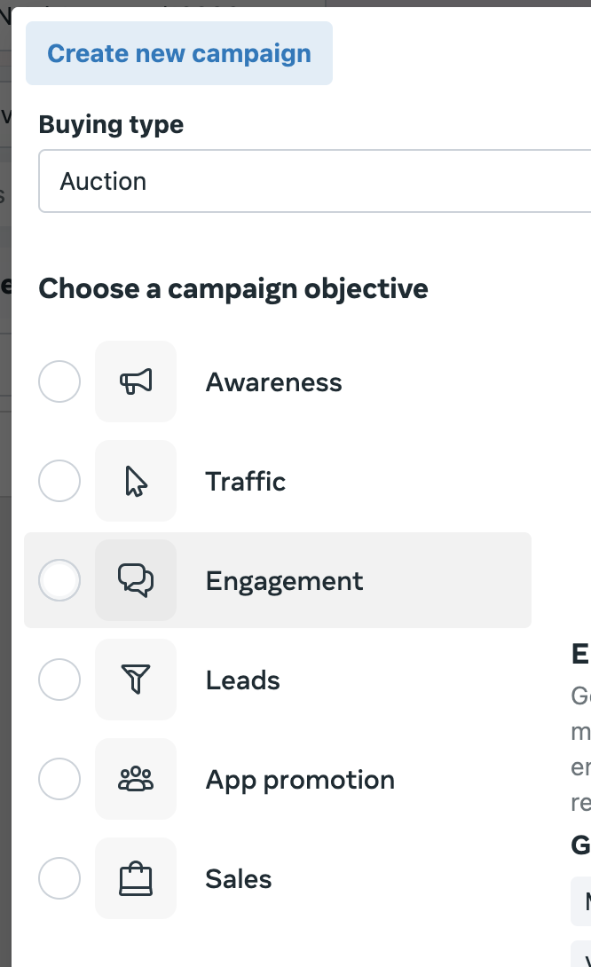Click the Engagement chat bubbles icon
Image resolution: width=591 pixels, height=967 pixels.
[x=136, y=581]
